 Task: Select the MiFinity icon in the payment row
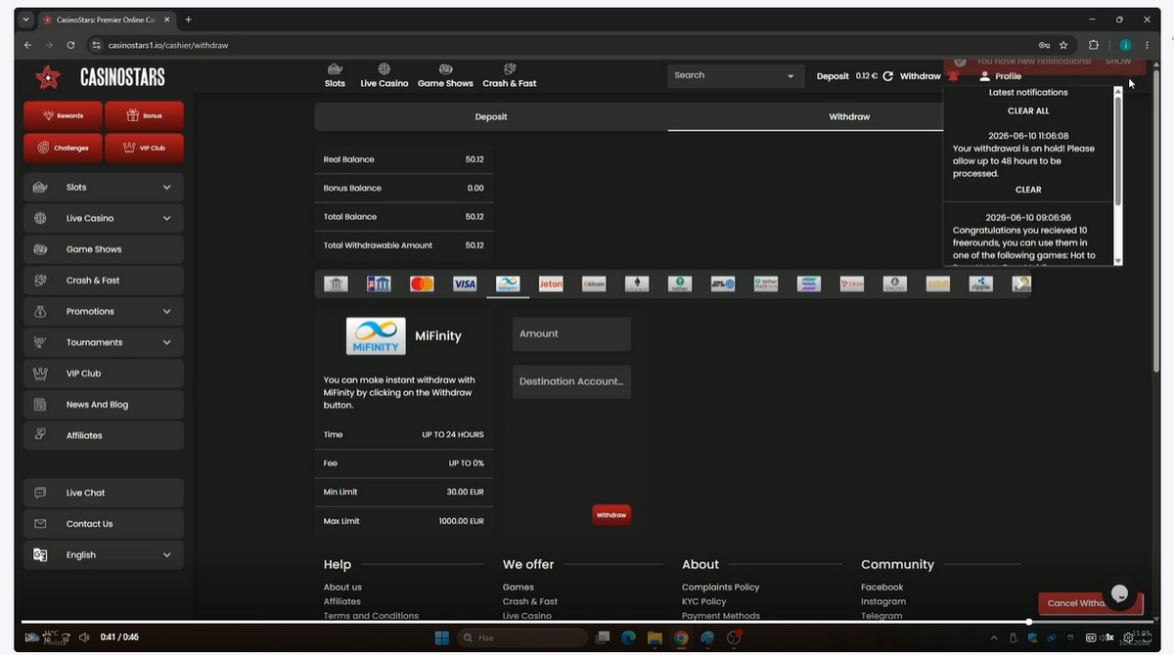click(x=508, y=284)
